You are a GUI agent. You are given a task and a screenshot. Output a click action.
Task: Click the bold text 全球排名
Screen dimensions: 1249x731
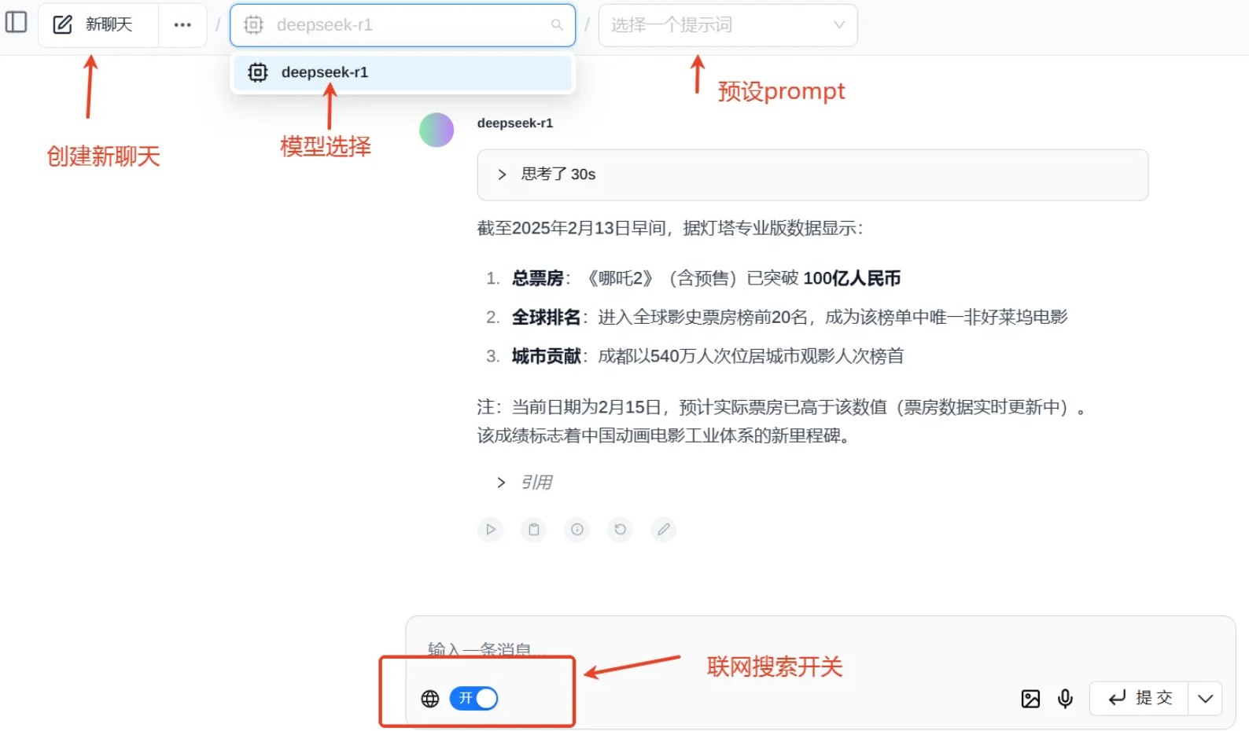point(547,318)
